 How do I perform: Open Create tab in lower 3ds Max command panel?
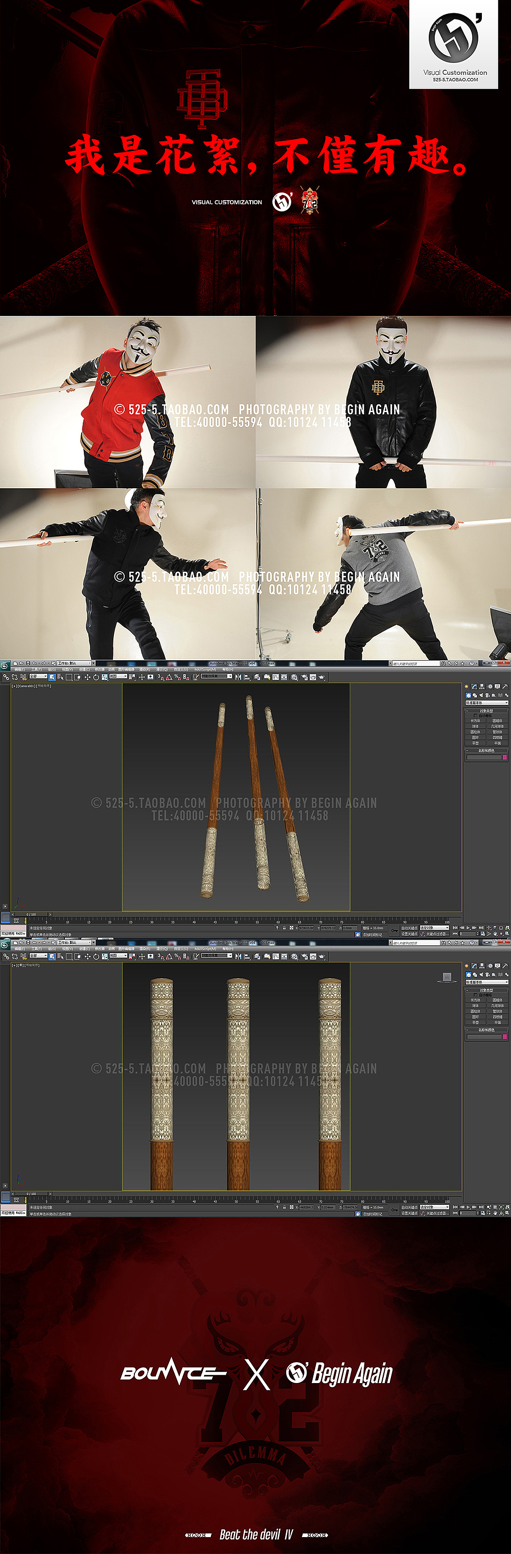point(467,966)
